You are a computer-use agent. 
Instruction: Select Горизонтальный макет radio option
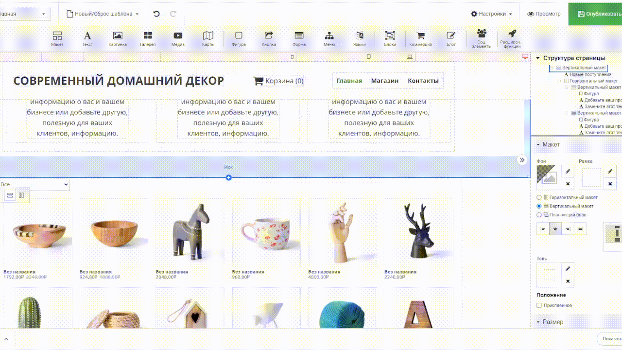point(539,197)
